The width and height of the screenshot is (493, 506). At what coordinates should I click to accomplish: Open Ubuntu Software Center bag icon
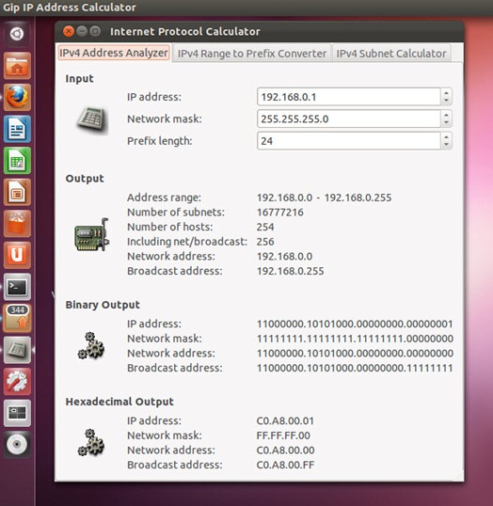coord(17,224)
